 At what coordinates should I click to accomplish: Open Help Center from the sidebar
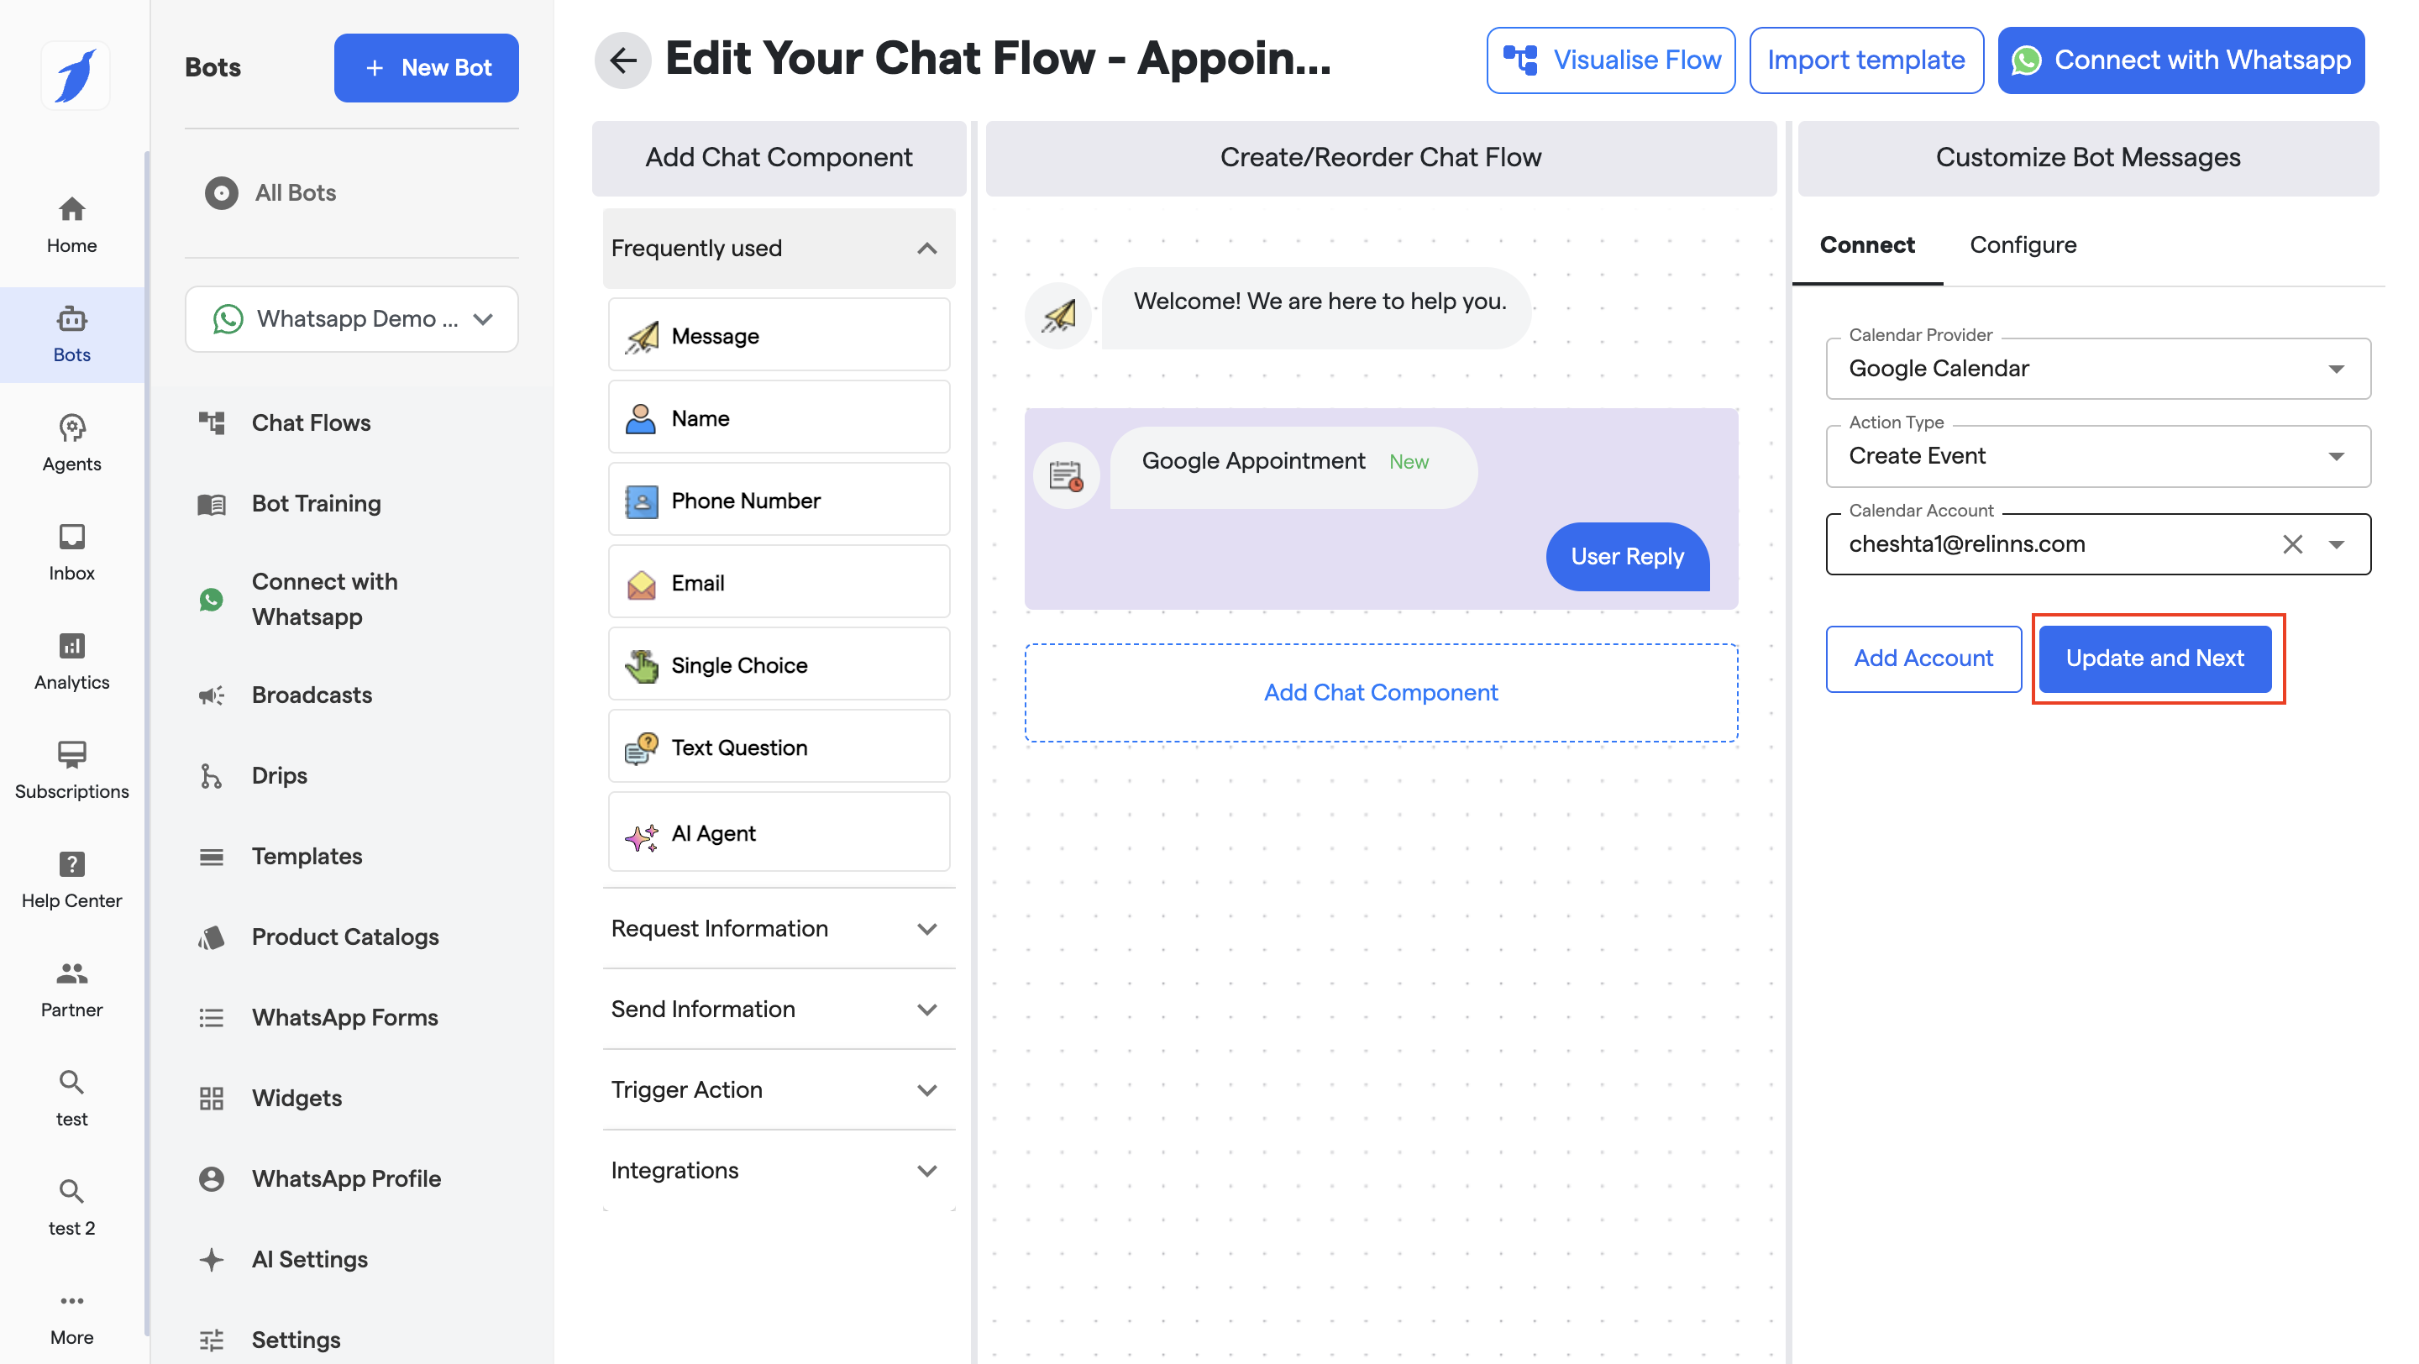[x=71, y=879]
